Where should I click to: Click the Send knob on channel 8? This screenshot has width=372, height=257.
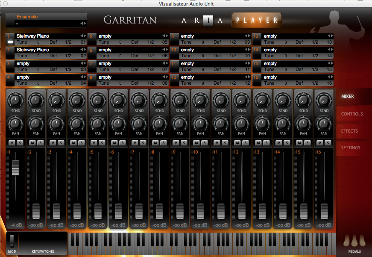pos(160,101)
